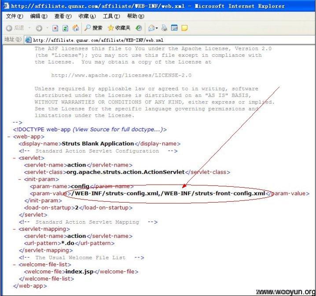The height and width of the screenshot is (296, 316).
Task: Open the Back button history dropdown arrow
Action: tap(29, 28)
